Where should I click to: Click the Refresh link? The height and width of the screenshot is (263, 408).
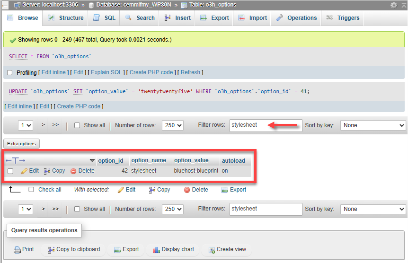190,72
